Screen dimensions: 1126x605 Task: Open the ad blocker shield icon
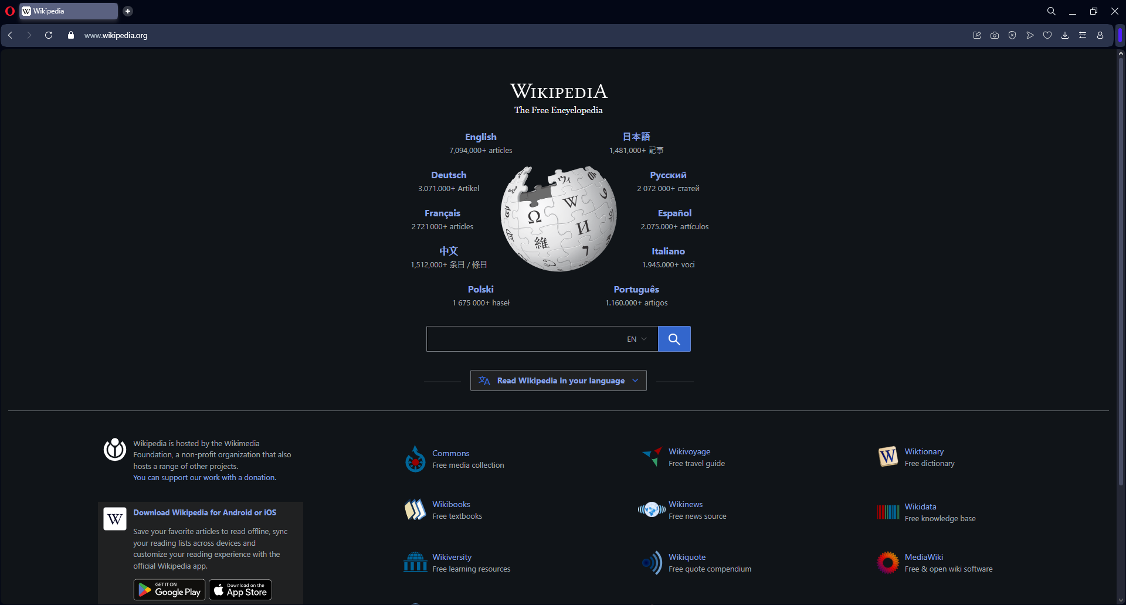1012,35
